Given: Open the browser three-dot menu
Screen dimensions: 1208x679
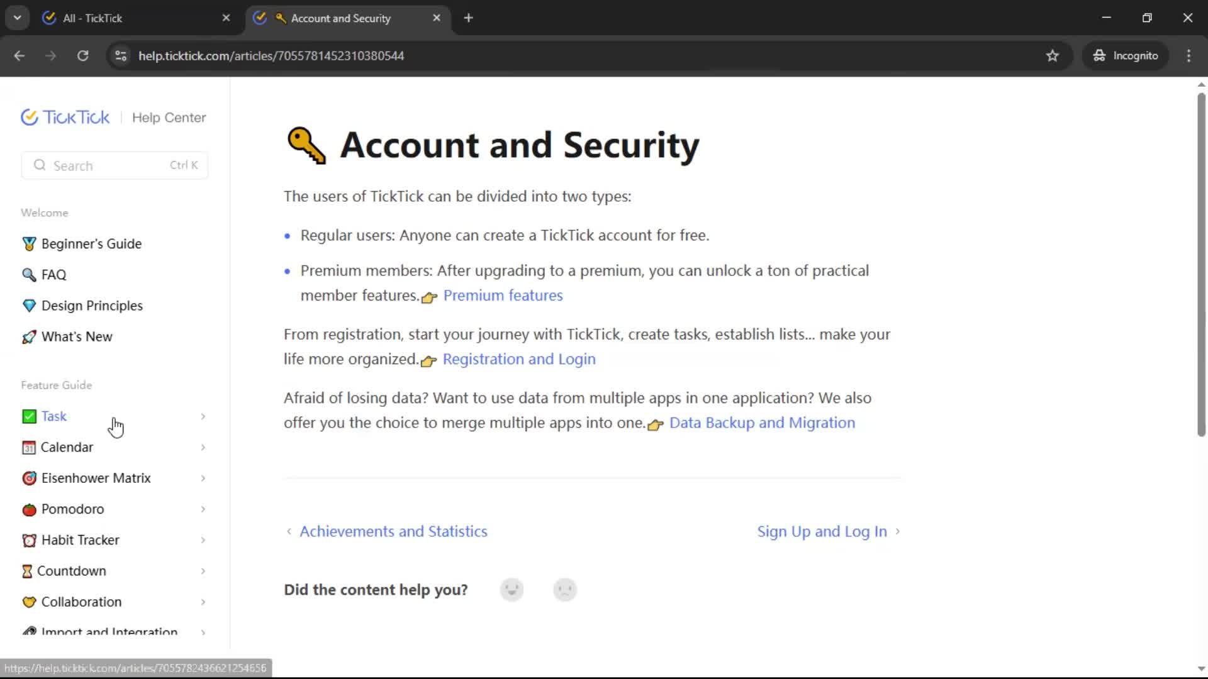Looking at the screenshot, I should 1188,56.
